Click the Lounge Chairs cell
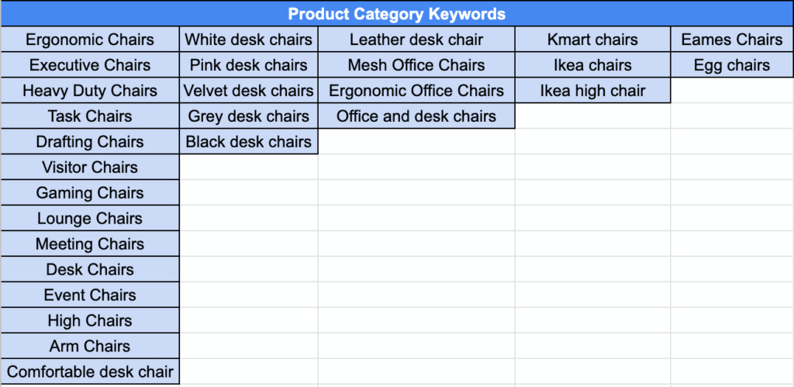794x387 pixels. pos(90,219)
